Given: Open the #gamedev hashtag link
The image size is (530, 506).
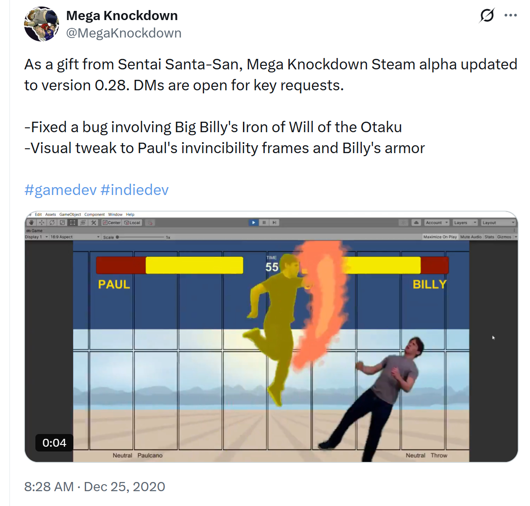Looking at the screenshot, I should coord(60,190).
